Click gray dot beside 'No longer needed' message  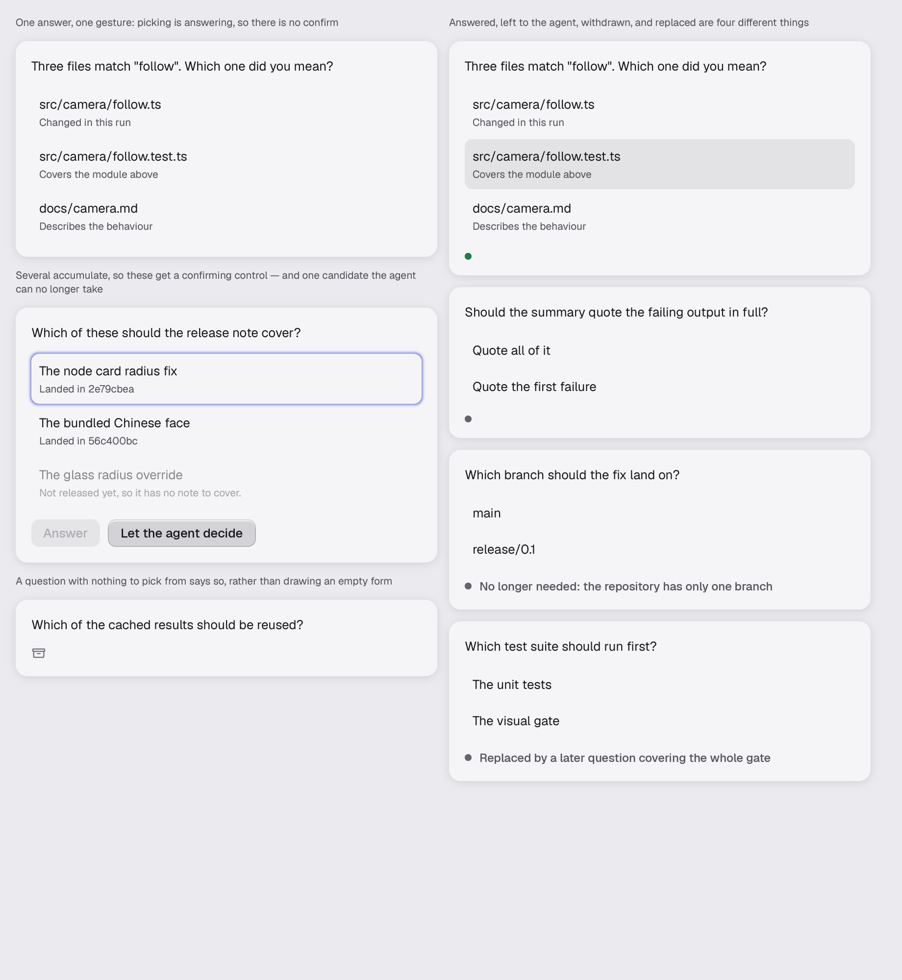(468, 586)
